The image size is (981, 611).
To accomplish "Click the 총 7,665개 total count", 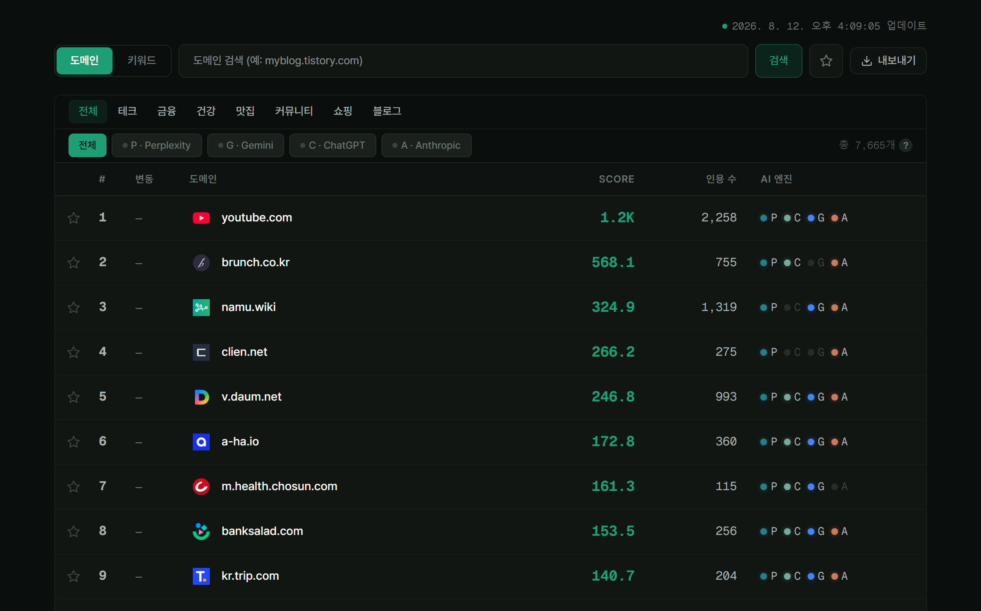I will tap(867, 145).
